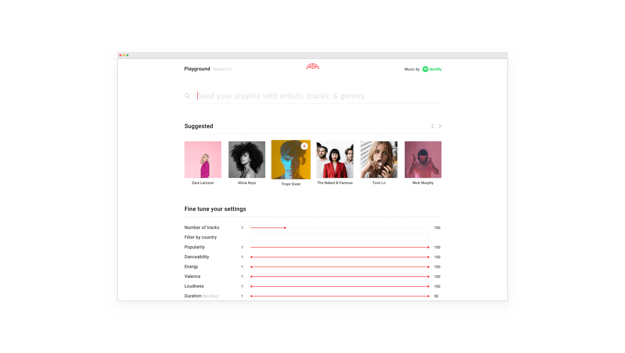Select Alicia Keys thumbnail
Screen dimensions: 625x353
coord(247,159)
